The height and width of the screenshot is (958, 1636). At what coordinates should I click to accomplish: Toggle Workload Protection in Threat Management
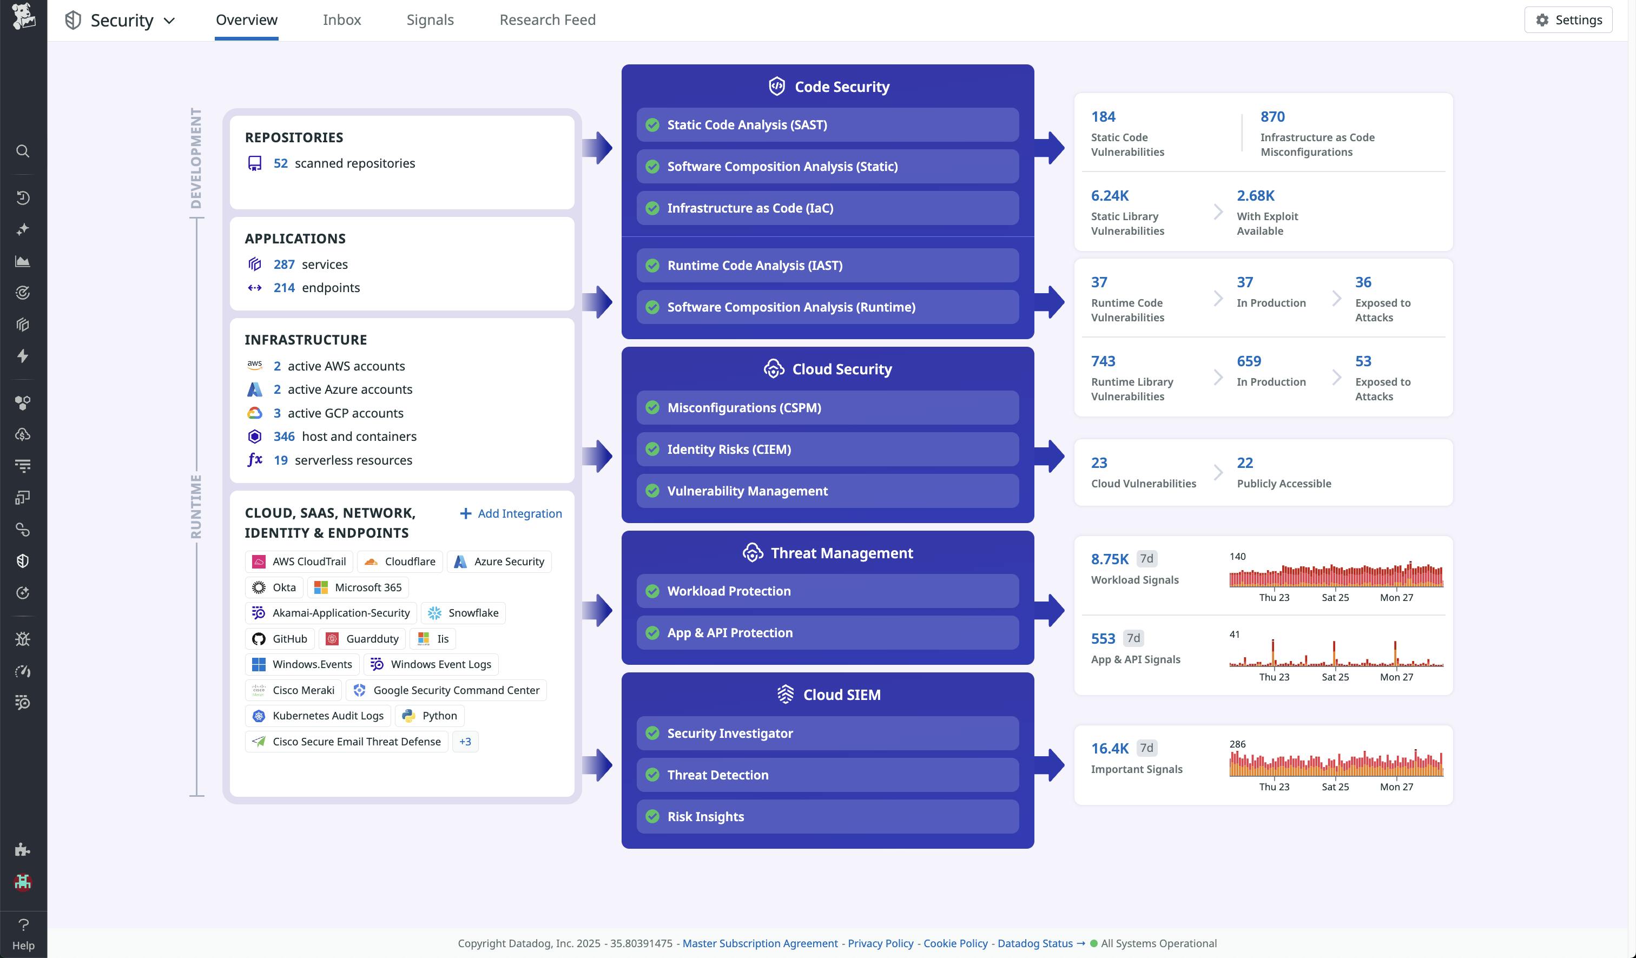pyautogui.click(x=653, y=591)
